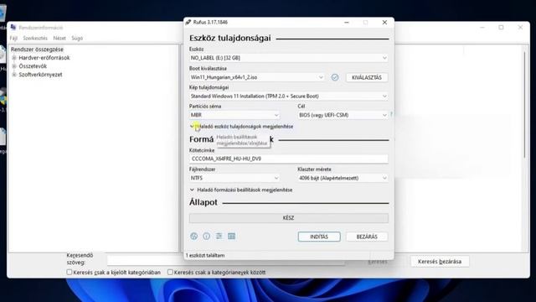Open the Boot kiválasztása ISO dropdown

coord(257,77)
